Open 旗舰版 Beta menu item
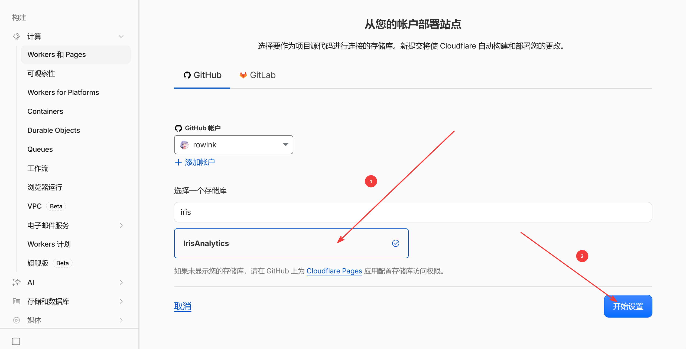This screenshot has height=349, width=686. (x=76, y=263)
